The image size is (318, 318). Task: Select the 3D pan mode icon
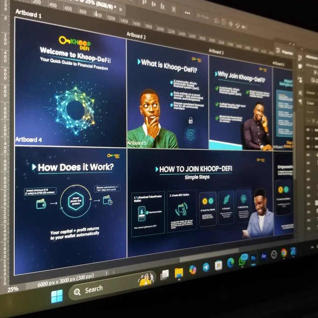[231, 24]
